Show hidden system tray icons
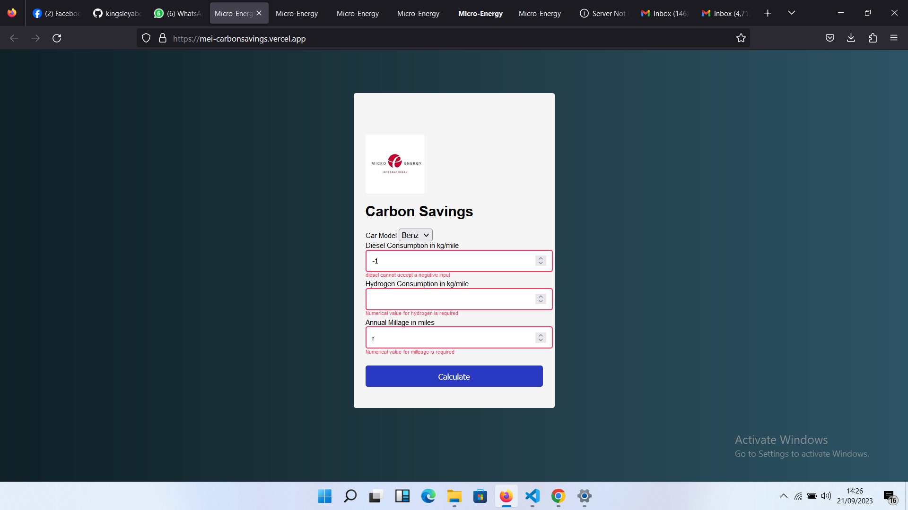This screenshot has width=908, height=510. (783, 496)
